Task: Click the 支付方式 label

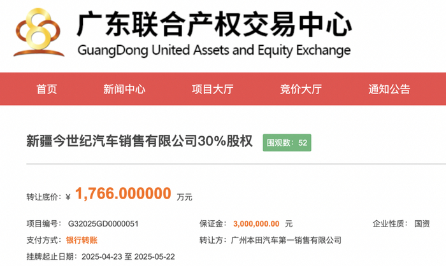Action: 41,240
